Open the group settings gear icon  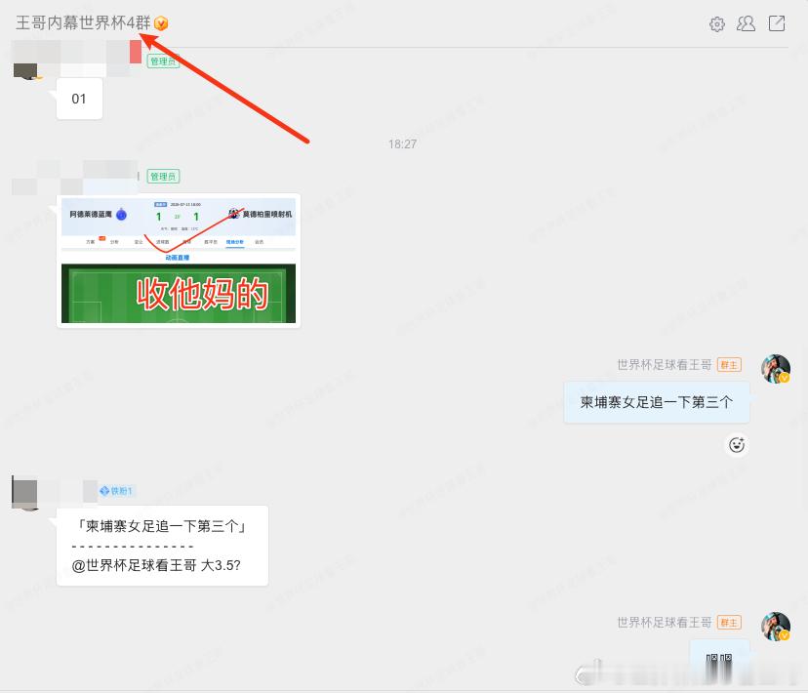pos(717,23)
